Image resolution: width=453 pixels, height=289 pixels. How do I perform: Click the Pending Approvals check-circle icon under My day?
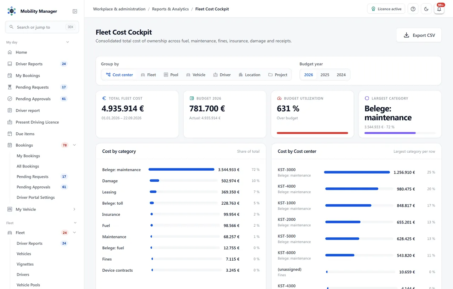(x=10, y=99)
